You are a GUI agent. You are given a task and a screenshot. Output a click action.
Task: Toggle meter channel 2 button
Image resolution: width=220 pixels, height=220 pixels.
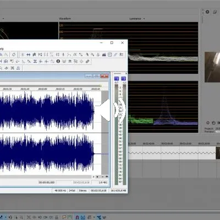pyautogui.click(x=124, y=79)
